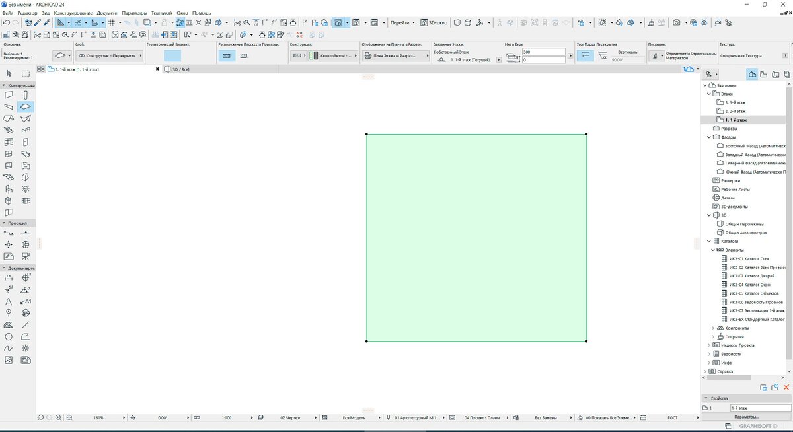Select the Beam tool
The width and height of the screenshot is (793, 432).
pos(9,106)
